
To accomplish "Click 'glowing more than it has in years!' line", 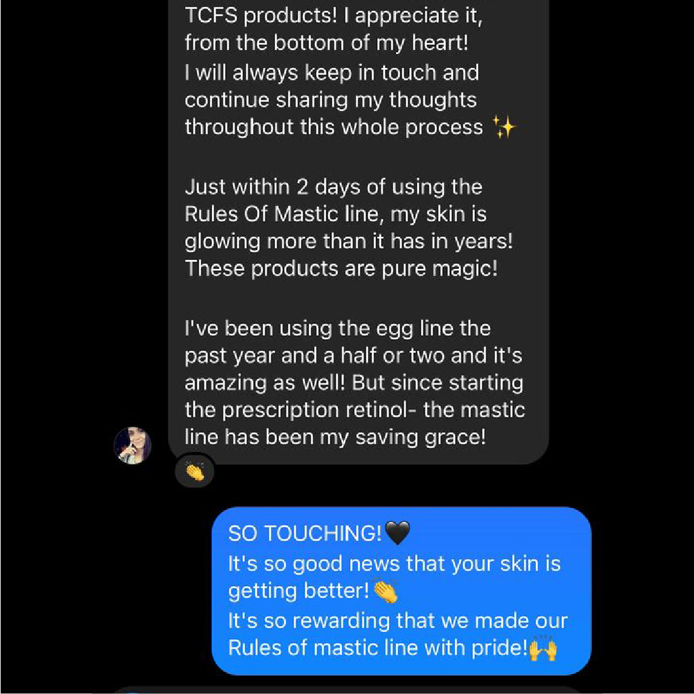I will coord(348,241).
